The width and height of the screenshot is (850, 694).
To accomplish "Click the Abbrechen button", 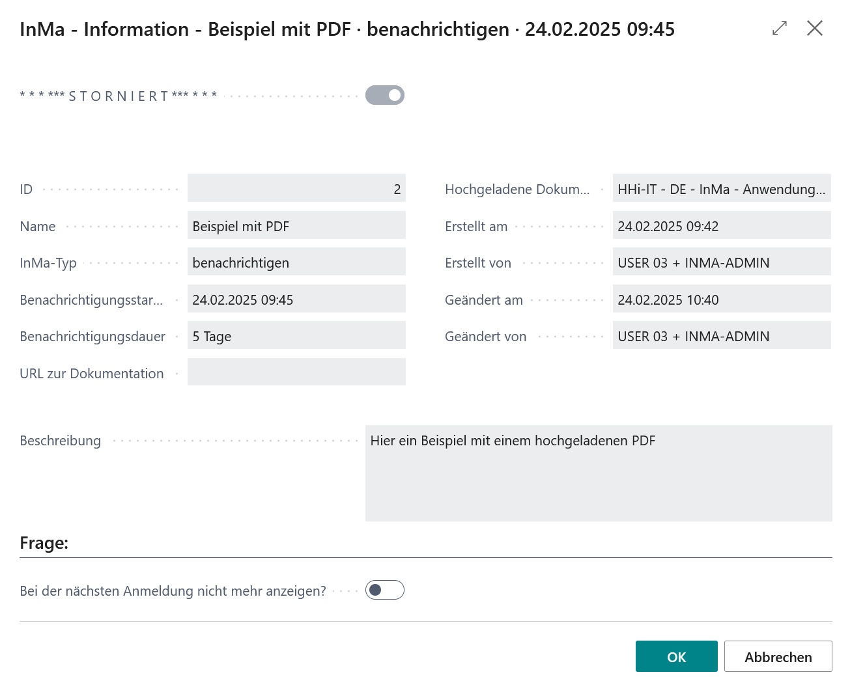I will click(778, 656).
